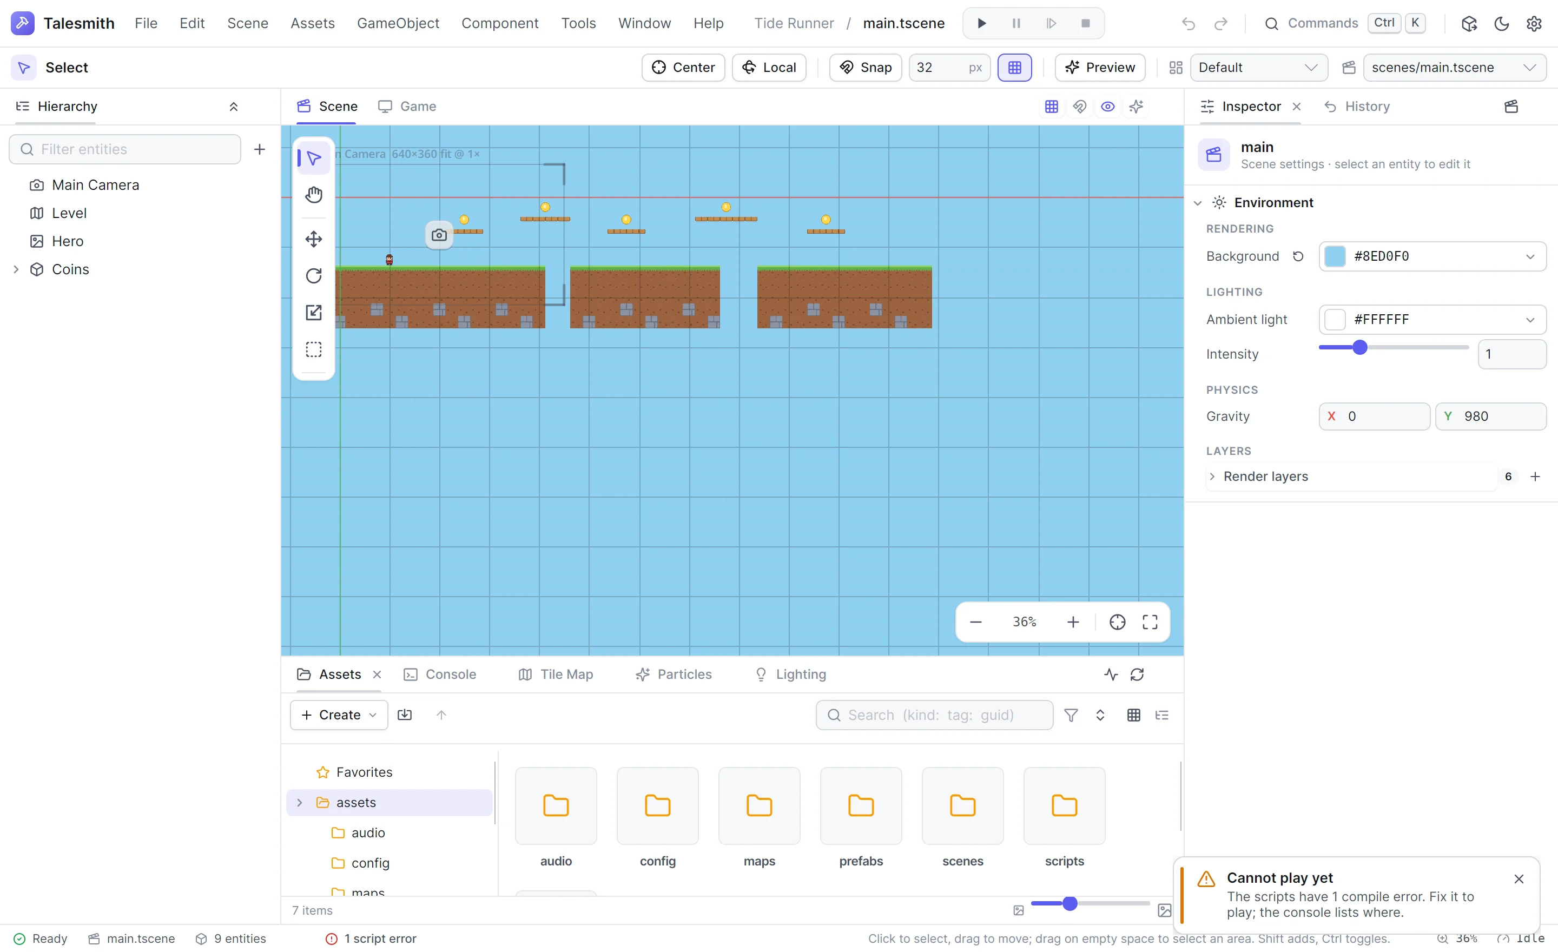
Task: Collapse the Environment section
Action: 1197,203
